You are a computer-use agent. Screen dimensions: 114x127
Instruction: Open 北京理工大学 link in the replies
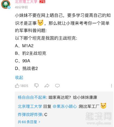pos(30,106)
